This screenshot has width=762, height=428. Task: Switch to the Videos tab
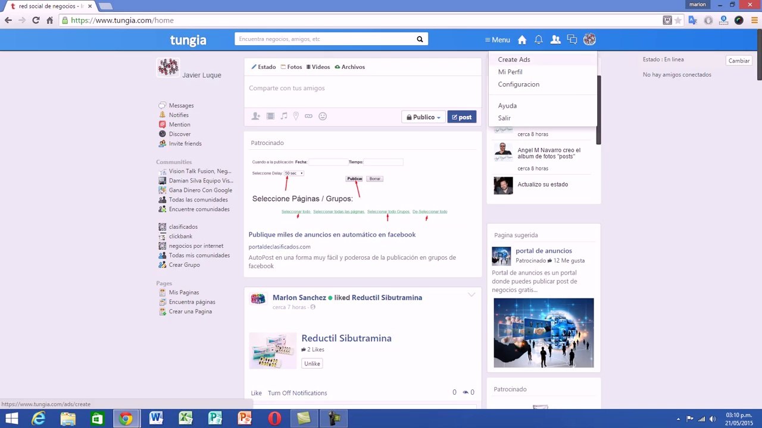[318, 67]
